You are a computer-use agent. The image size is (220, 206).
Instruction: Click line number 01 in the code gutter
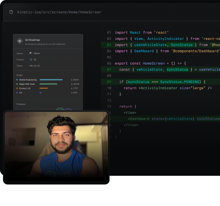pos(109,32)
